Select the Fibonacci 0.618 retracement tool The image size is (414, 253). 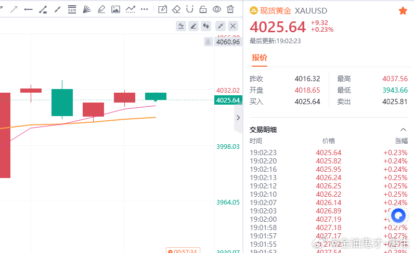click(72, 9)
